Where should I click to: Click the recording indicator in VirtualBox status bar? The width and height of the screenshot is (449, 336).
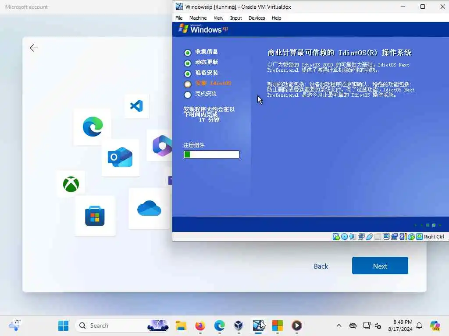(394, 237)
